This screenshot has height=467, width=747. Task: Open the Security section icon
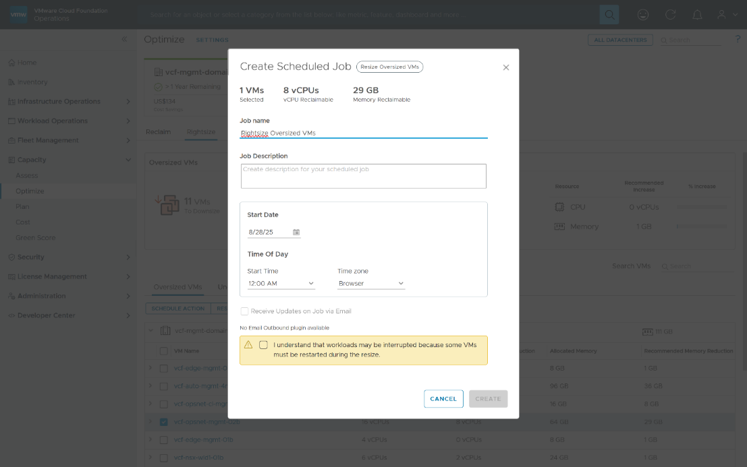tap(11, 257)
